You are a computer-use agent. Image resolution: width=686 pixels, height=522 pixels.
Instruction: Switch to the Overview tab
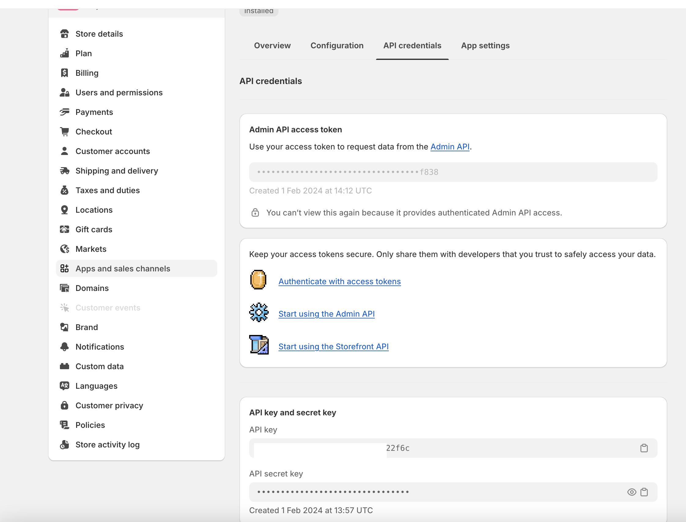pos(272,46)
